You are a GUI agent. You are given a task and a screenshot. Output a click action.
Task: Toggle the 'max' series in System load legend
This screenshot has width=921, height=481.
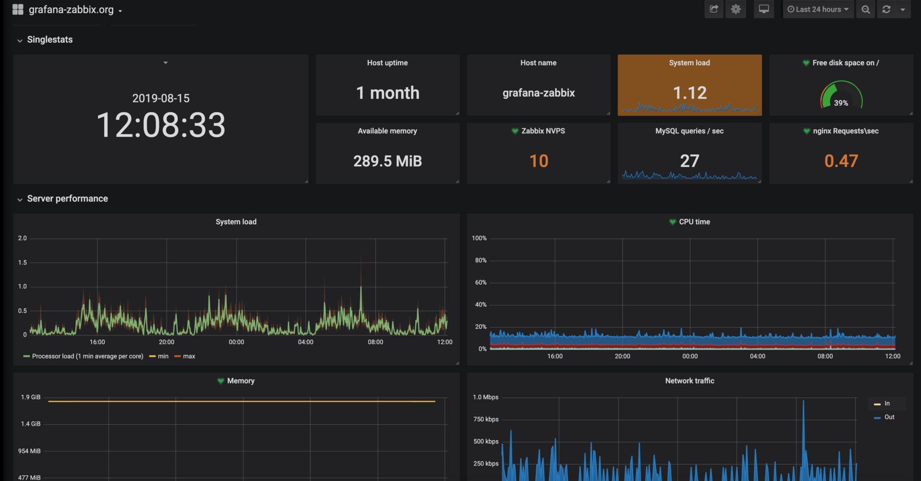pos(189,356)
